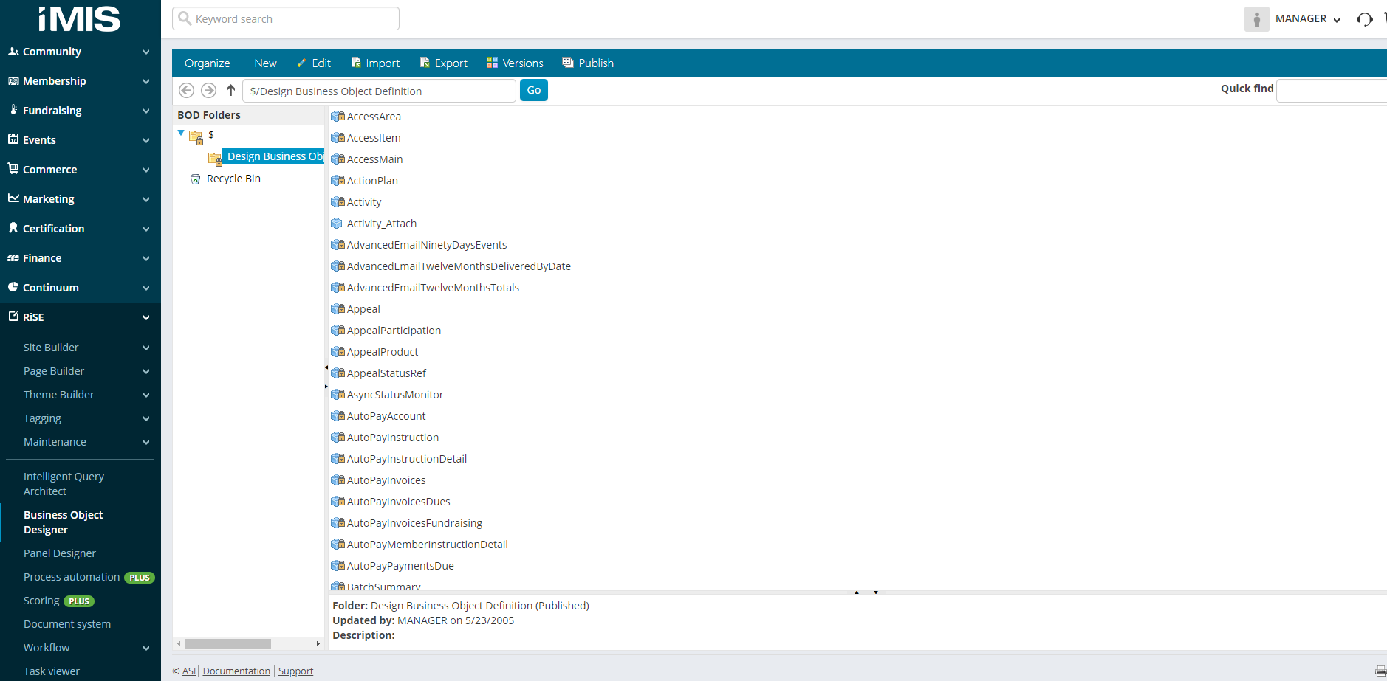This screenshot has width=1387, height=681.
Task: Click the Keyword search field
Action: click(x=286, y=19)
